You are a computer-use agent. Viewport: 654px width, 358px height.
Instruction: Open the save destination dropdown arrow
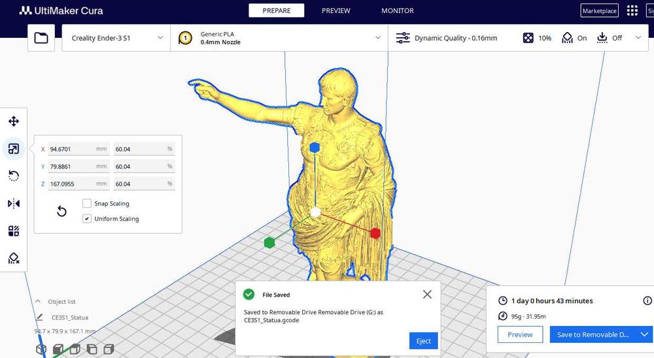[644, 334]
